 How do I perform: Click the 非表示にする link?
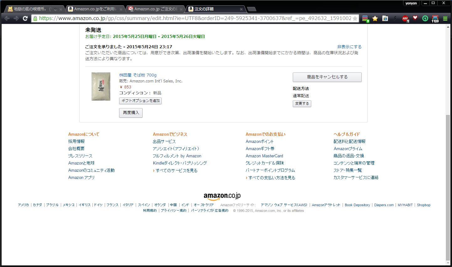pos(349,47)
